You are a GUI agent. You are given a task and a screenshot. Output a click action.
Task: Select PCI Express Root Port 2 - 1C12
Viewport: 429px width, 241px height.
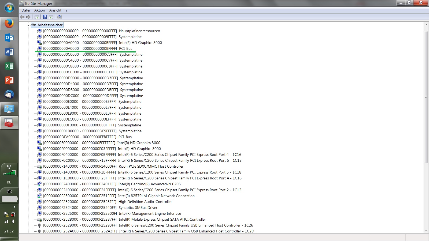click(x=142, y=190)
